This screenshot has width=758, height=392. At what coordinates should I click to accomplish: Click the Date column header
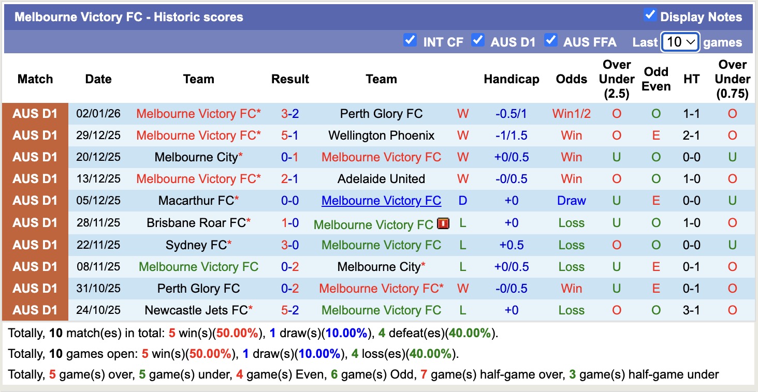[98, 79]
